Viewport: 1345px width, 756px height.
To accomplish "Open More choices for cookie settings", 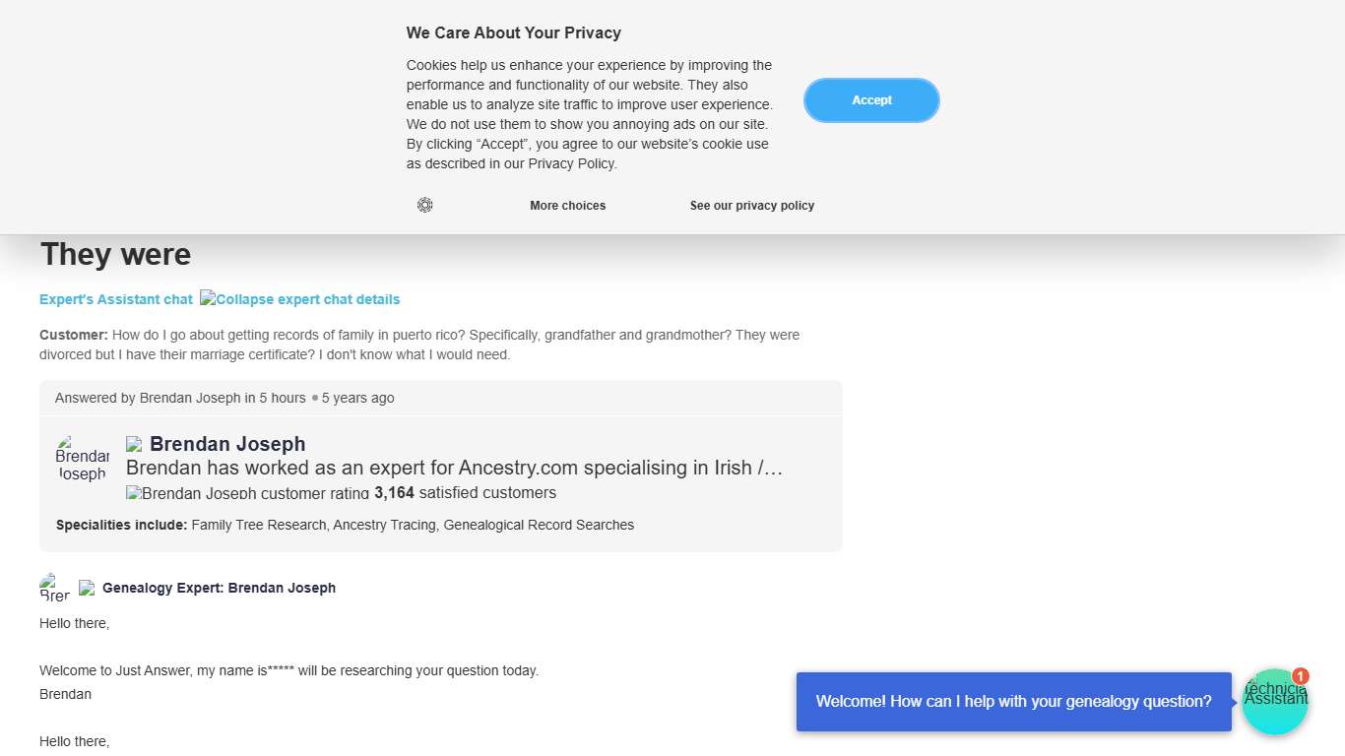I will (x=567, y=206).
